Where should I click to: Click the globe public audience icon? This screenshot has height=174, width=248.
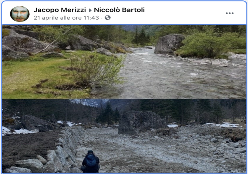point(108,17)
